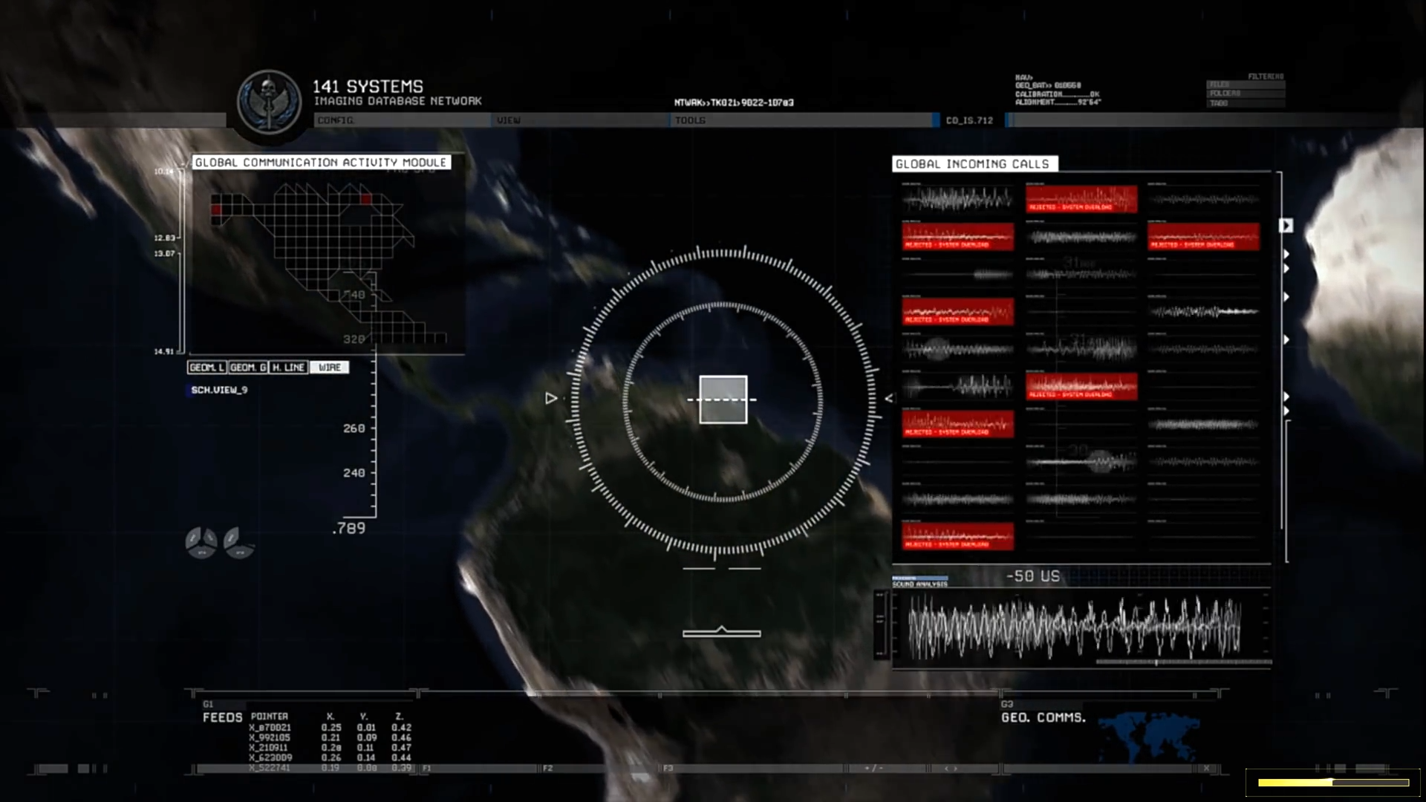Click the right arrow marker of the reticle

coord(889,399)
